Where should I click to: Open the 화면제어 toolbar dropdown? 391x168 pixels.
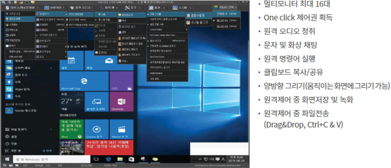pos(54,7)
